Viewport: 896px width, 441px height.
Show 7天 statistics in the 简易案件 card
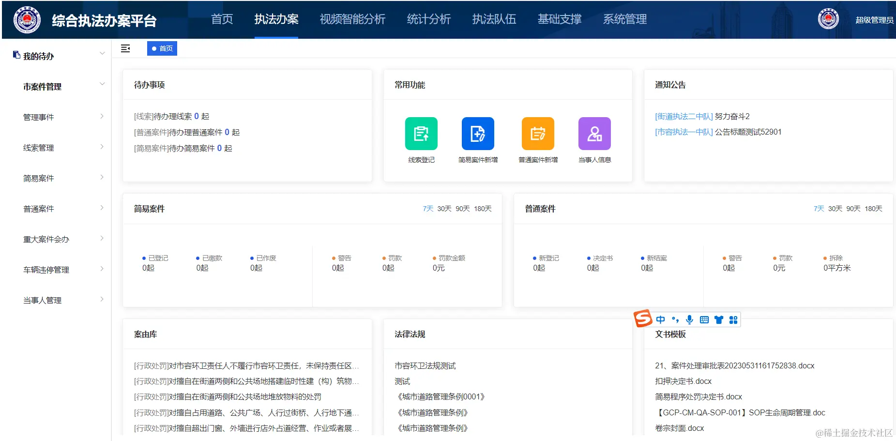click(x=428, y=209)
